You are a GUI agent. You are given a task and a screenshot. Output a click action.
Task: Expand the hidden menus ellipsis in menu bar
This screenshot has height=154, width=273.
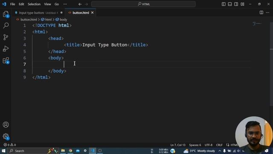coord(65,4)
